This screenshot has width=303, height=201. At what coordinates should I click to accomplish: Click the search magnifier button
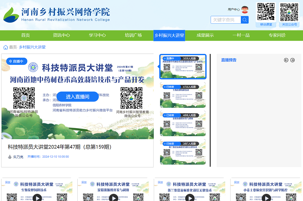tap(245, 20)
